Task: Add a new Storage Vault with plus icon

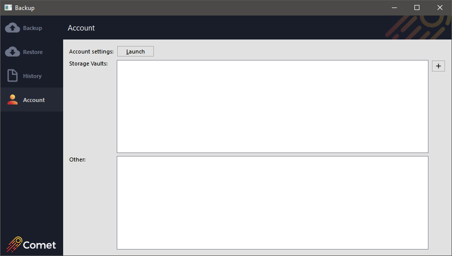Action: (x=438, y=66)
